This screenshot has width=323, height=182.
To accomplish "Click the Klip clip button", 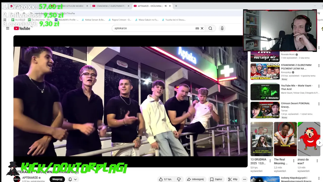I will pos(233,179).
